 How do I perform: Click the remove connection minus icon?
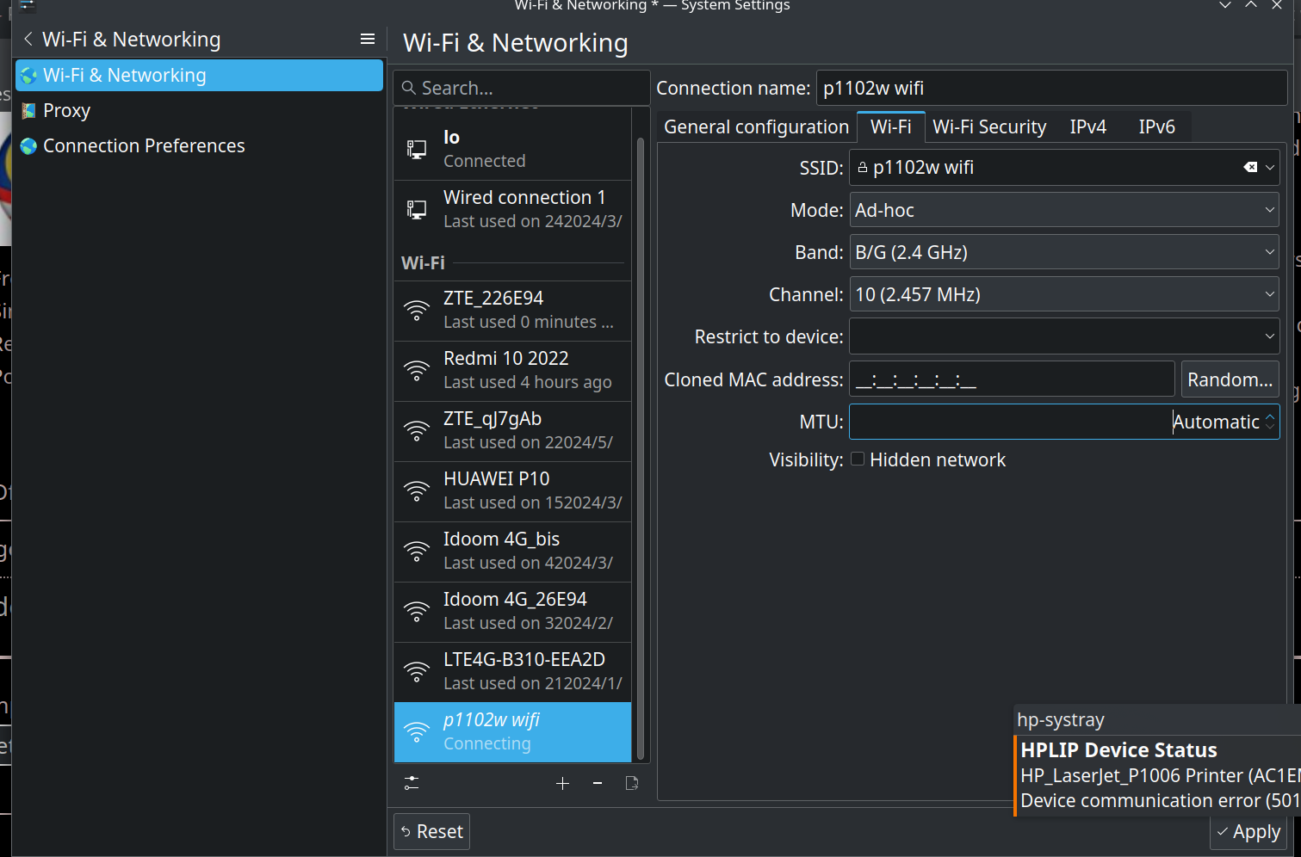coord(598,783)
